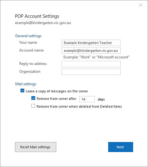
Task: Click the Work or Microsoft account hint text
Action: pos(96,57)
